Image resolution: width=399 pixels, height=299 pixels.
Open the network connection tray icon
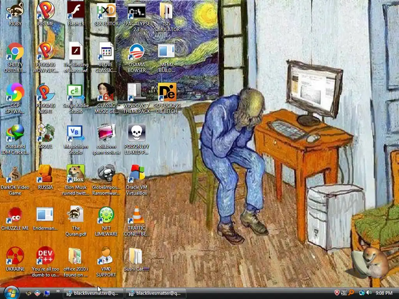click(x=361, y=293)
